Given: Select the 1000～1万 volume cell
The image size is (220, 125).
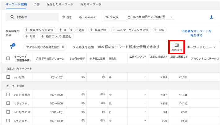Looking at the screenshot, I should coord(56,112).
